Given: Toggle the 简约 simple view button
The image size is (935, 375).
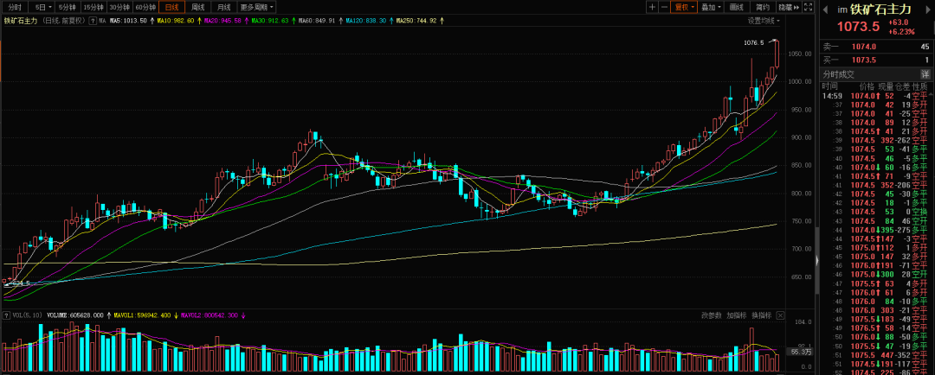Looking at the screenshot, I should pos(763,7).
